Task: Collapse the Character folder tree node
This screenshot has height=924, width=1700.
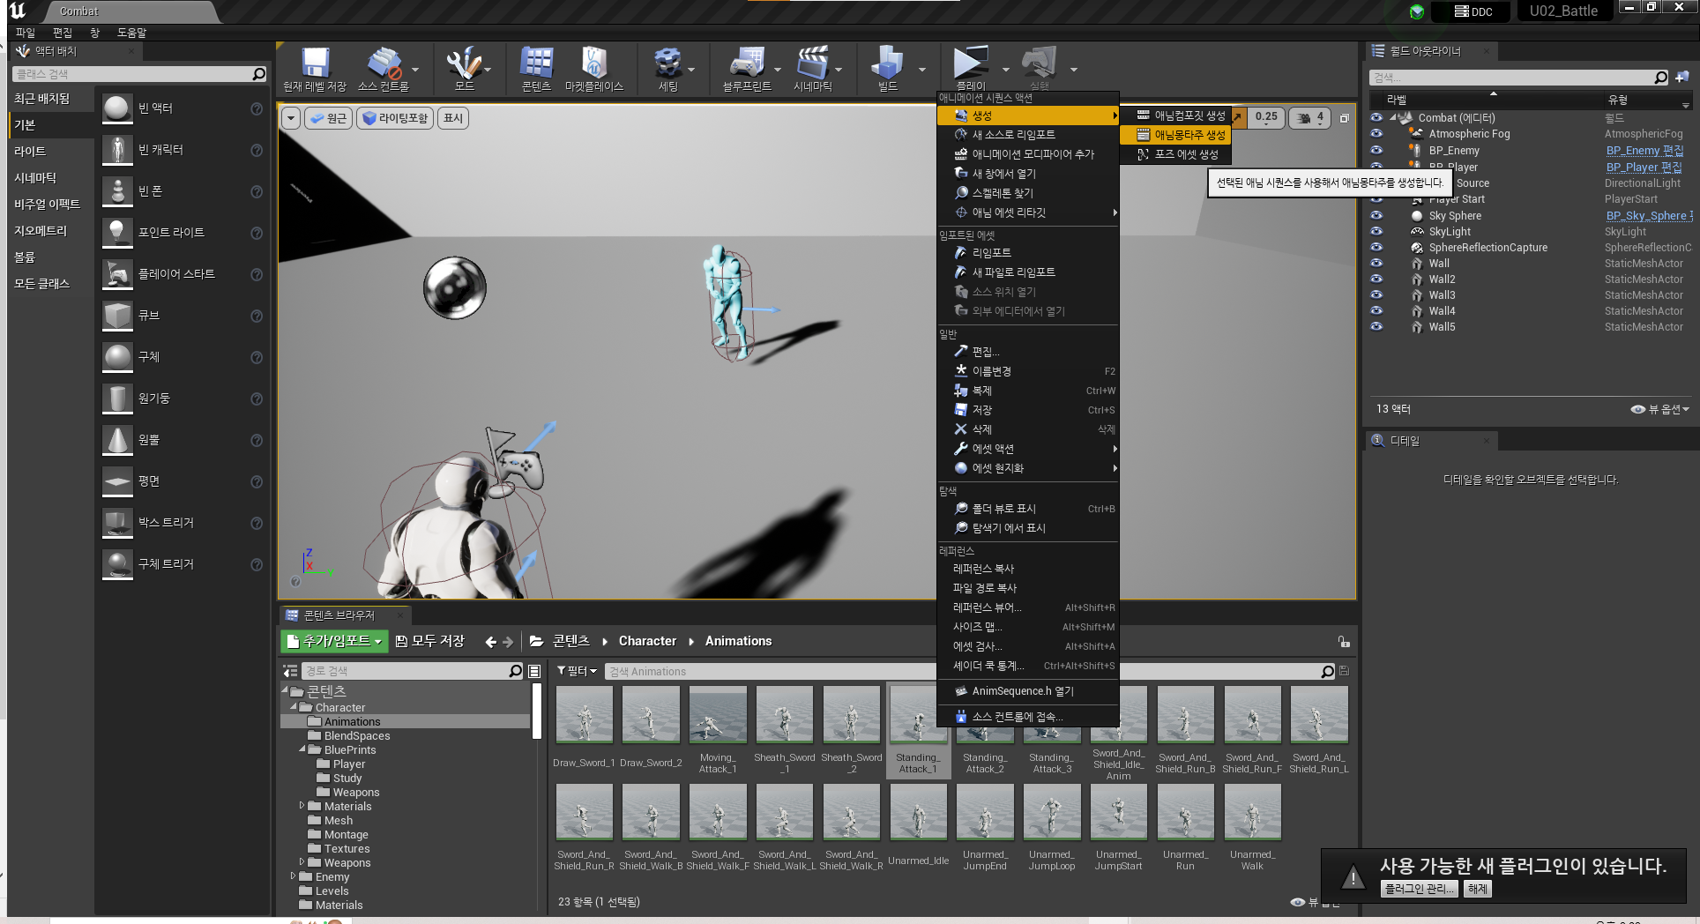Action: coord(294,707)
